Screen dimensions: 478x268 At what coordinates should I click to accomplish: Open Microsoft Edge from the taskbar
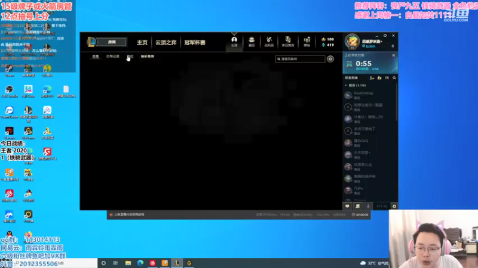pos(140,263)
